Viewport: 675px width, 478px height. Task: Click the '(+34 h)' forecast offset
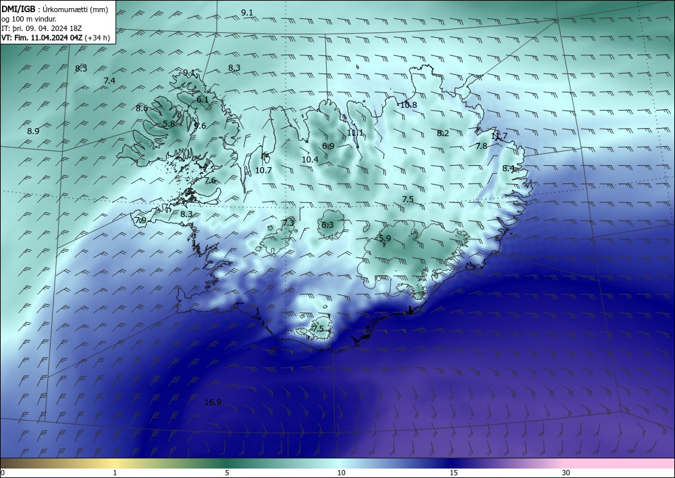[x=97, y=38]
